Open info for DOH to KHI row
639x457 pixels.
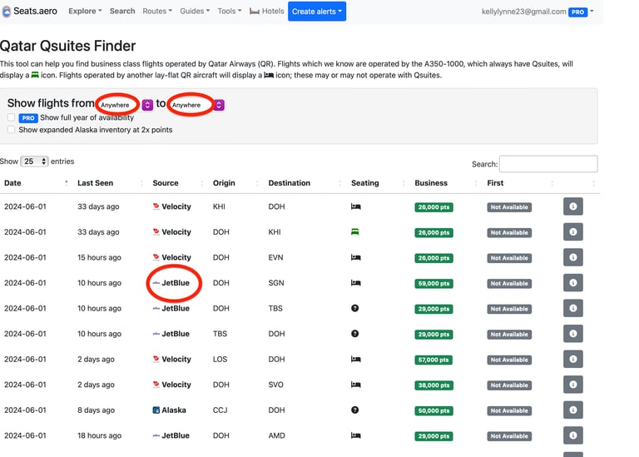pyautogui.click(x=573, y=232)
